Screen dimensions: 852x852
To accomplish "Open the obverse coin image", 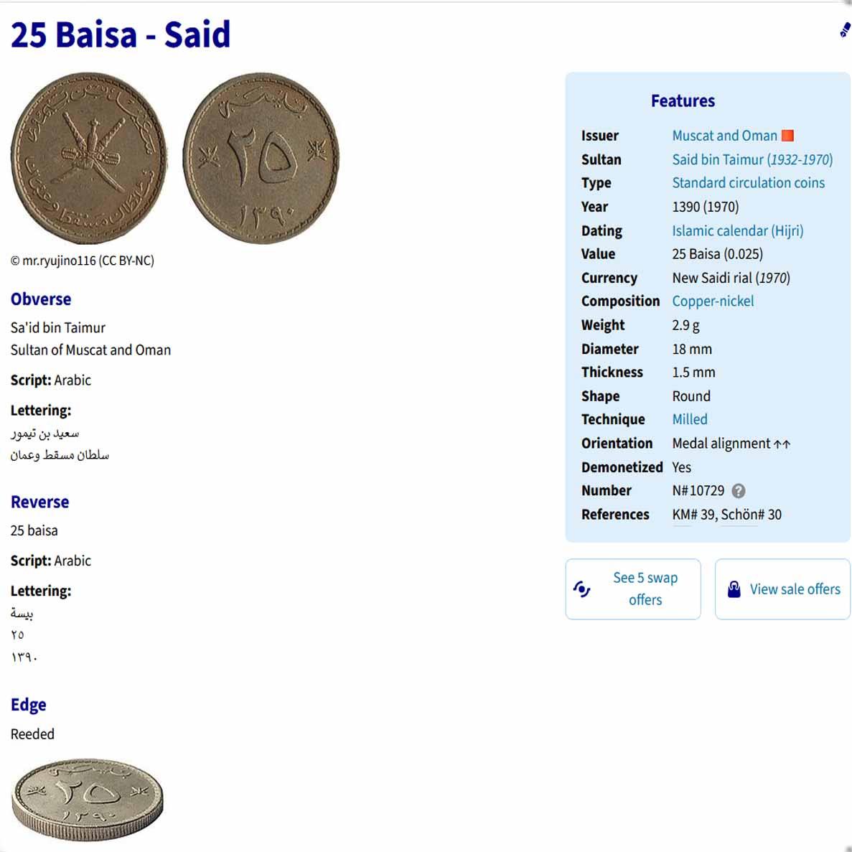I will pyautogui.click(x=88, y=158).
